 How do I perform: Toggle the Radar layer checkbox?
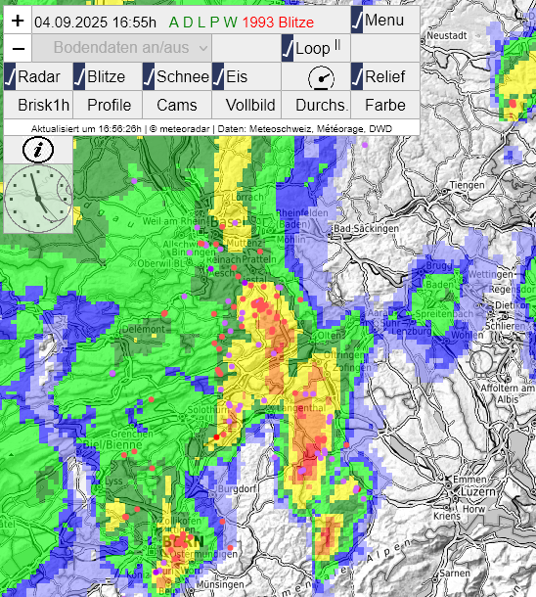(38, 76)
